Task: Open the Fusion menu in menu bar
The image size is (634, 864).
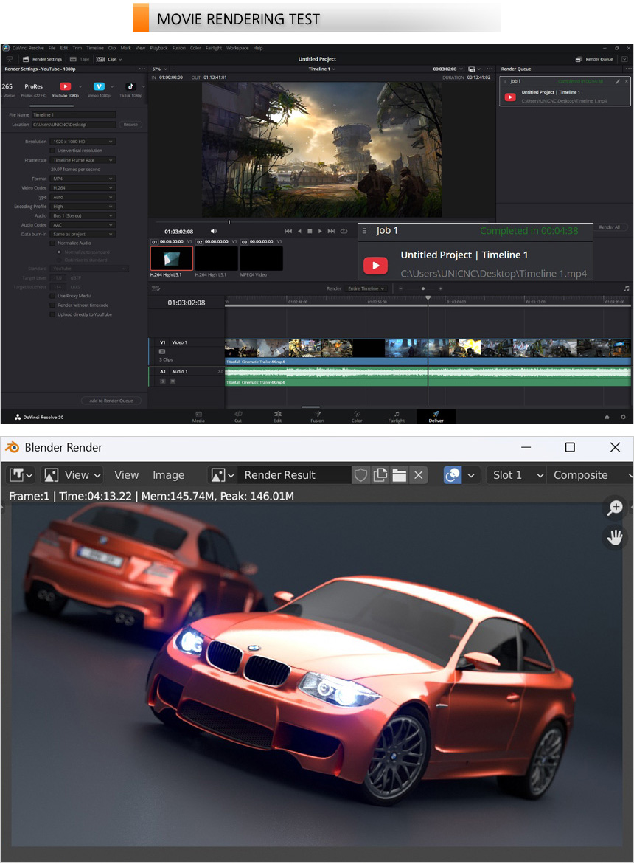Action: 178,48
